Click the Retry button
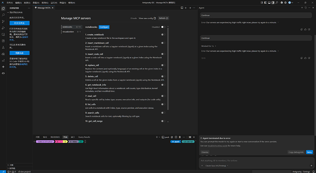The height and width of the screenshot is (173, 316). click(x=309, y=152)
